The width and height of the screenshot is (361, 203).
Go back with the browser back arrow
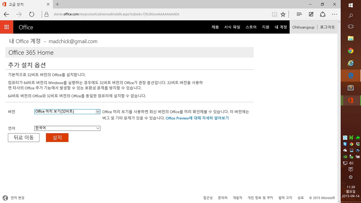click(6, 14)
